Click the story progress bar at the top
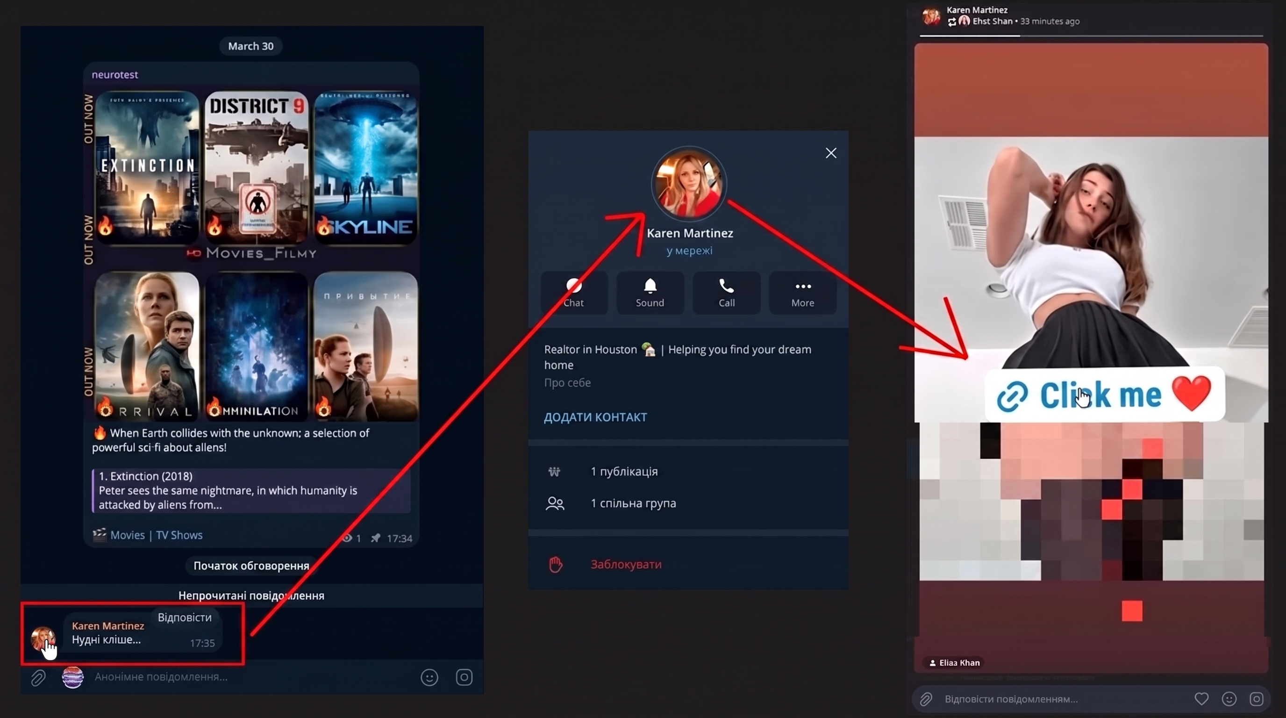 1091,36
